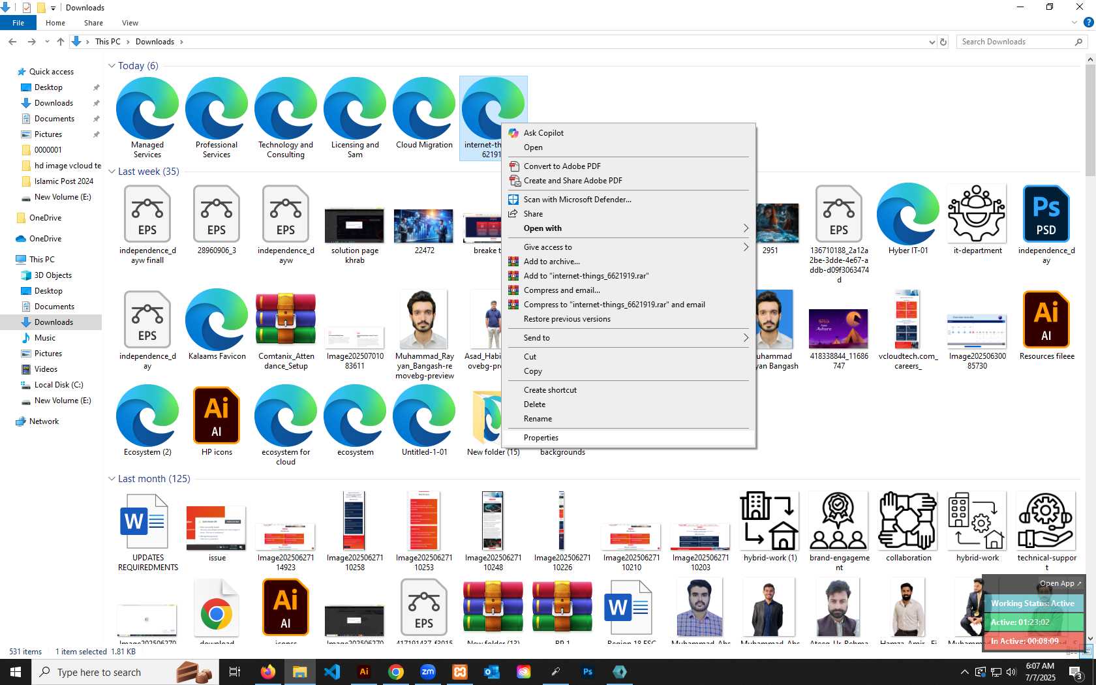This screenshot has width=1096, height=685.
Task: Select Network in navigation pane
Action: [x=44, y=421]
